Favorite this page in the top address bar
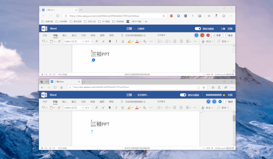The width and height of the screenshot is (273, 159). point(164,16)
